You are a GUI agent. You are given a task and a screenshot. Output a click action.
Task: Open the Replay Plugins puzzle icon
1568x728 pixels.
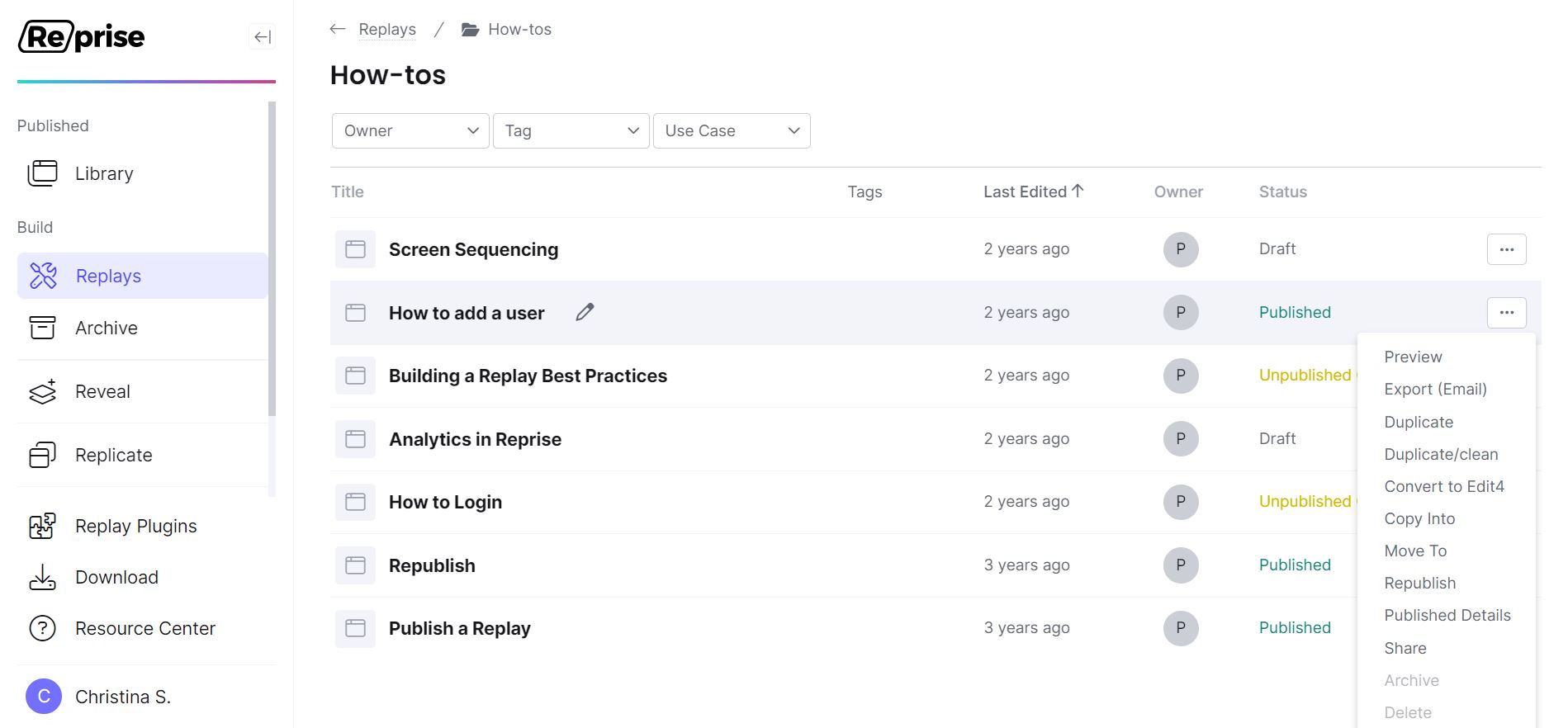tap(43, 526)
